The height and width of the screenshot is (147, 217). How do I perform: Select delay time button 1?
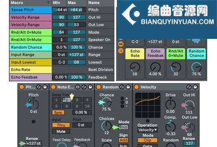(56, 100)
